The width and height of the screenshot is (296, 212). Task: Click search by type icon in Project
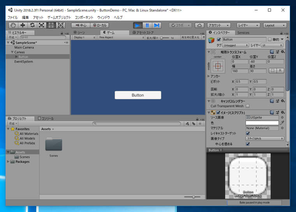point(187,124)
